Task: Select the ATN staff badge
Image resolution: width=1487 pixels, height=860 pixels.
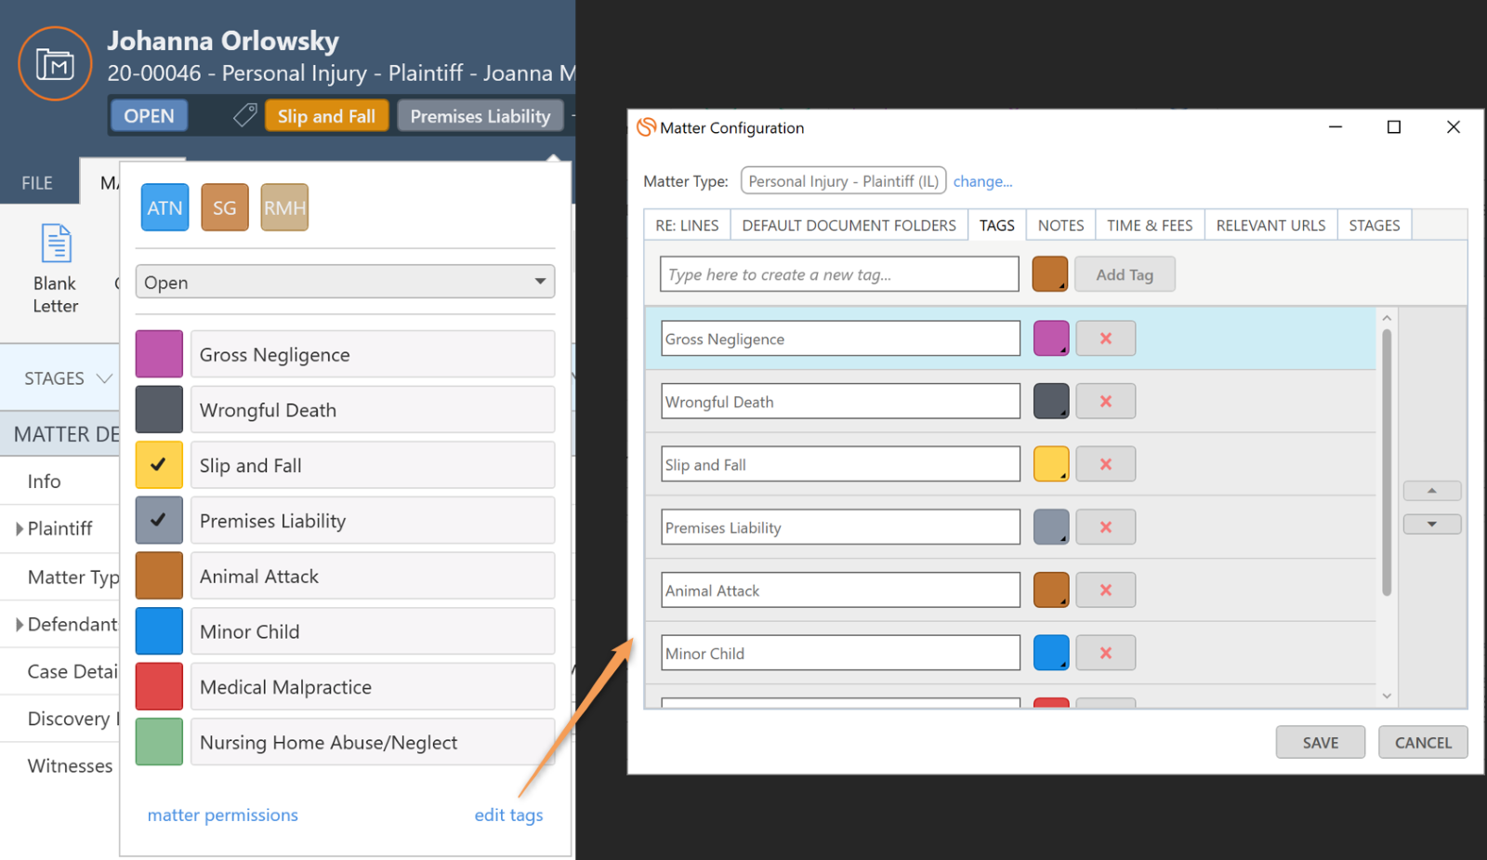Action: [x=164, y=207]
